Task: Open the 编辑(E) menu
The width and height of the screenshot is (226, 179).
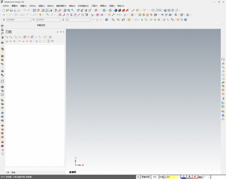Action: pos(15,6)
